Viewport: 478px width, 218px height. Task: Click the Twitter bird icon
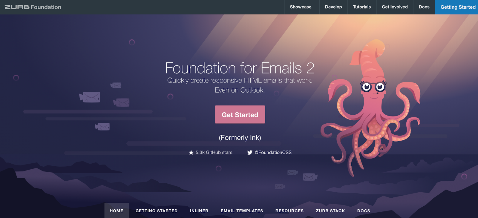click(x=250, y=153)
